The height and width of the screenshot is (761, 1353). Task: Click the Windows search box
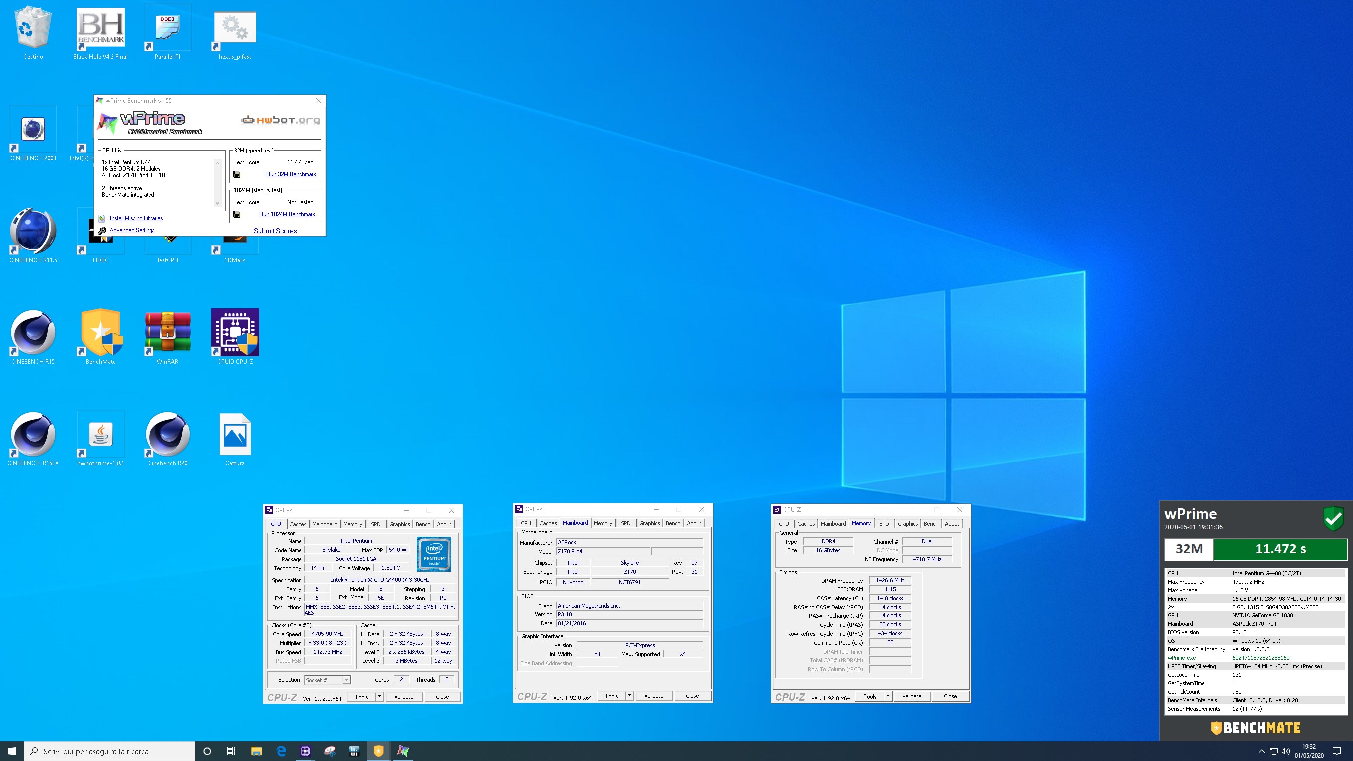[110, 751]
